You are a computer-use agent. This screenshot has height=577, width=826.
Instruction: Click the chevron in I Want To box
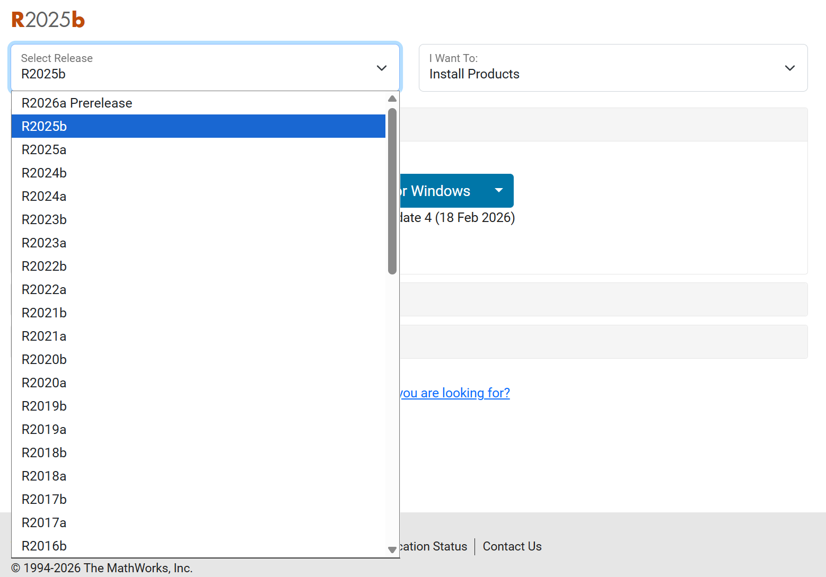(790, 68)
